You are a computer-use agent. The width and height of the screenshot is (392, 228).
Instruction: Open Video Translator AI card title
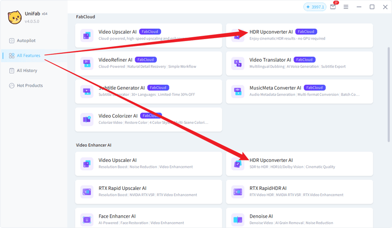click(x=270, y=60)
